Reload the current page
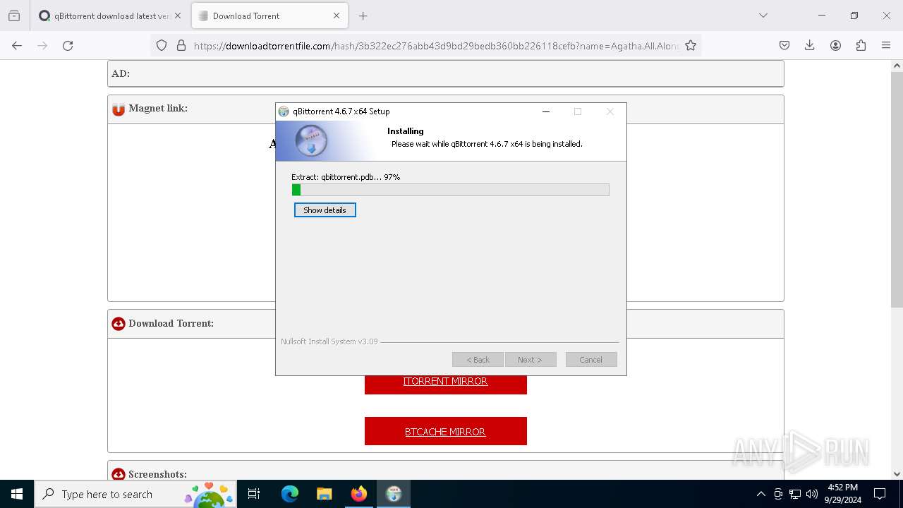This screenshot has width=903, height=508. pos(68,45)
